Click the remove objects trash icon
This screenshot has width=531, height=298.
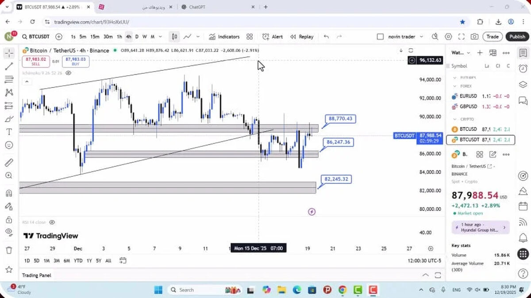click(9, 250)
